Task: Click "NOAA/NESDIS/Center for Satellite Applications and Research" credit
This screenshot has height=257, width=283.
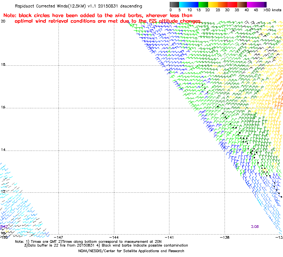Action: coord(131,251)
